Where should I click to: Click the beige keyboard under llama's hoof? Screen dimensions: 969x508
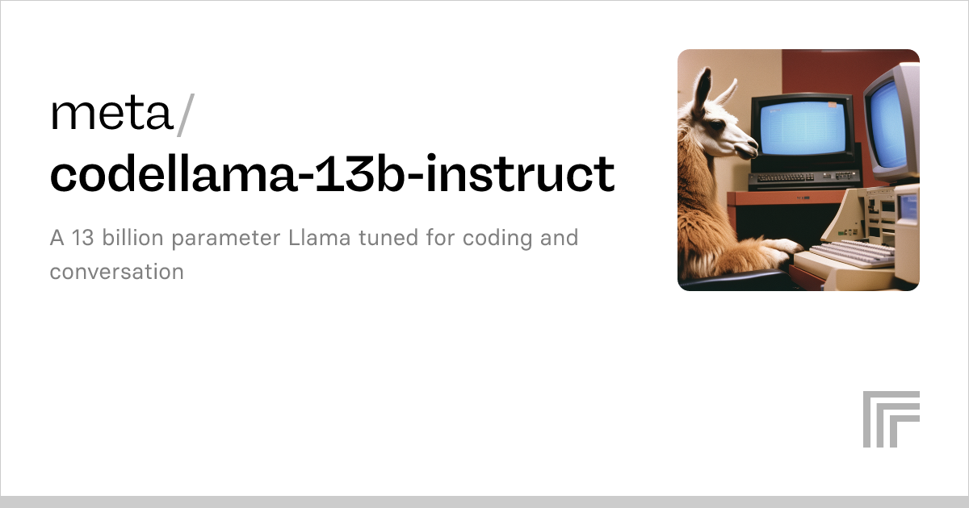[852, 253]
